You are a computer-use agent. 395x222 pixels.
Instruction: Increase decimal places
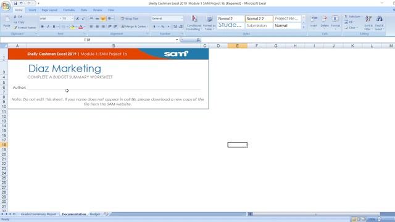pos(175,27)
